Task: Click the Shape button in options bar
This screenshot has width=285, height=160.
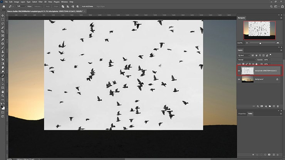Action: [56, 7]
